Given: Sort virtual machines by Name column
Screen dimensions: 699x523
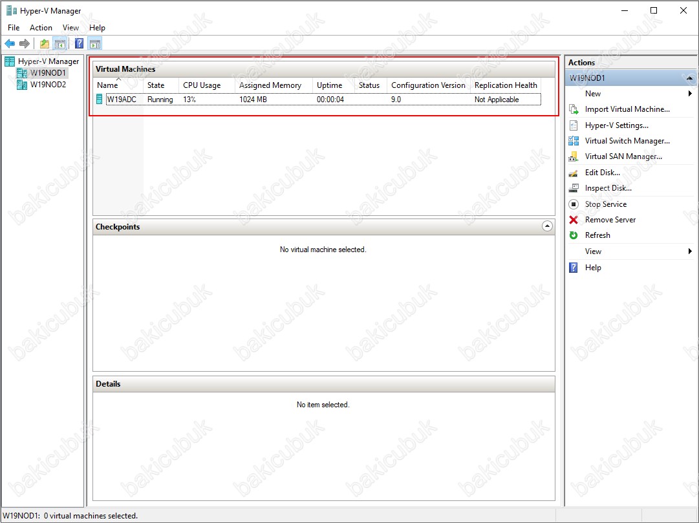Looking at the screenshot, I should pos(118,85).
